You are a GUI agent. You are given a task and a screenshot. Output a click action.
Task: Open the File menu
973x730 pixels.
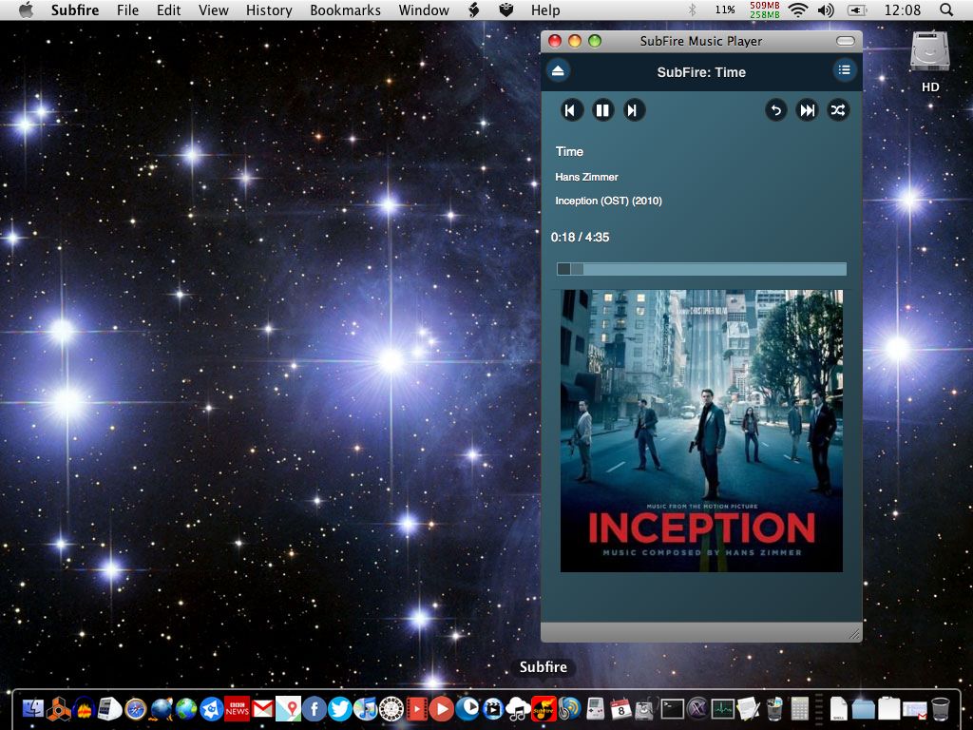coord(128,10)
